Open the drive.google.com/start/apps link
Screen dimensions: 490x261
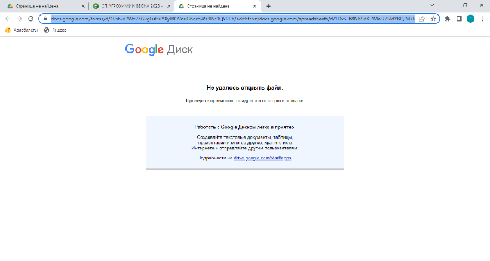tap(262, 158)
